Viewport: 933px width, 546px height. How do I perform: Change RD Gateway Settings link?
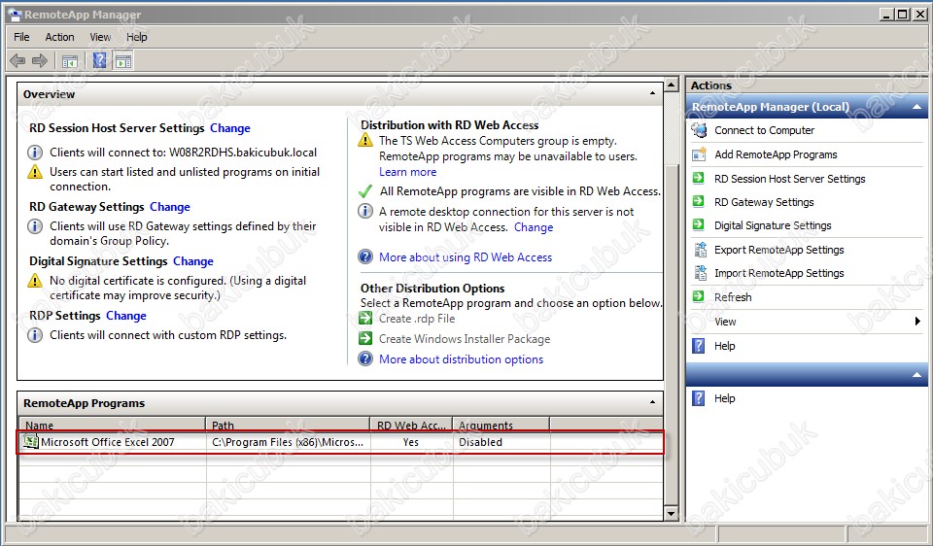coord(169,206)
